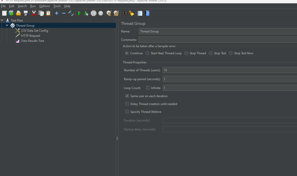Select Start Next Thread Loop option
Image resolution: width=297 pixels, height=176 pixels.
coord(147,53)
